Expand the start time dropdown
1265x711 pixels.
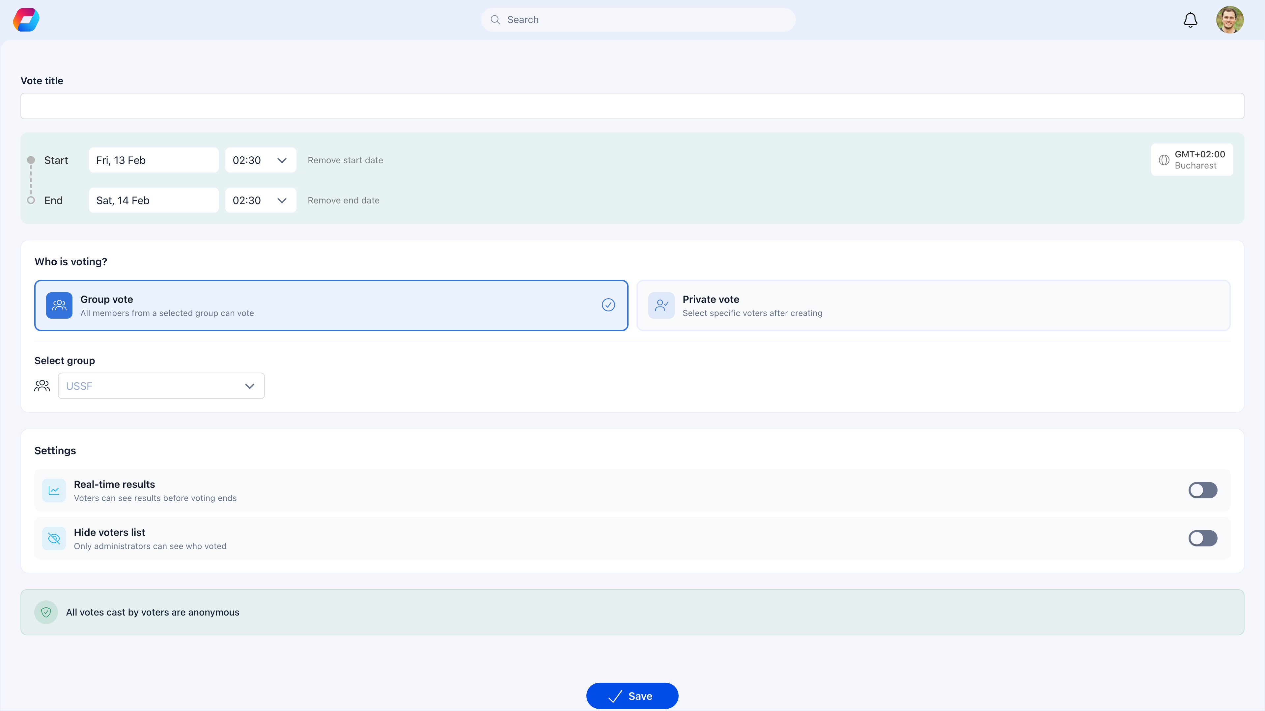coord(282,160)
